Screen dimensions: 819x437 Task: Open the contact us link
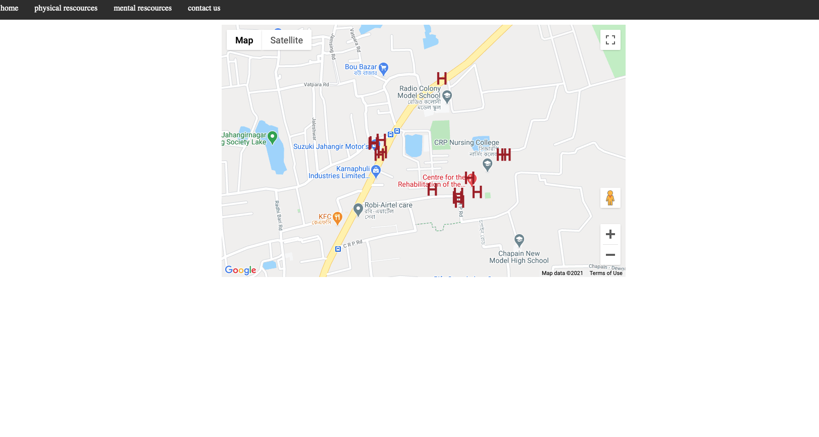[204, 8]
